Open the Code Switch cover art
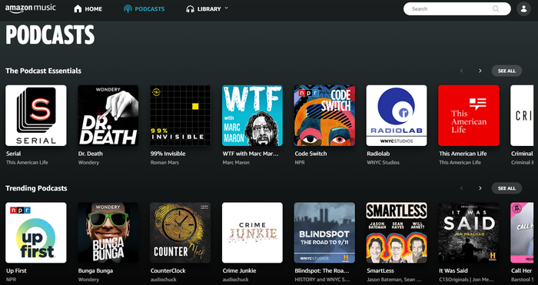This screenshot has height=285, width=538. pos(324,115)
